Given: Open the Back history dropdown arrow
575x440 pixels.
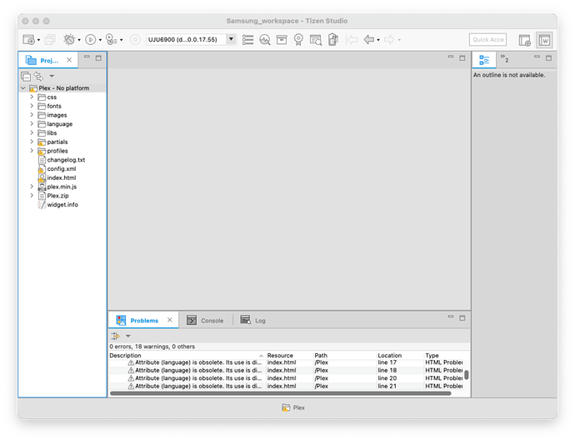Looking at the screenshot, I should click(x=378, y=40).
